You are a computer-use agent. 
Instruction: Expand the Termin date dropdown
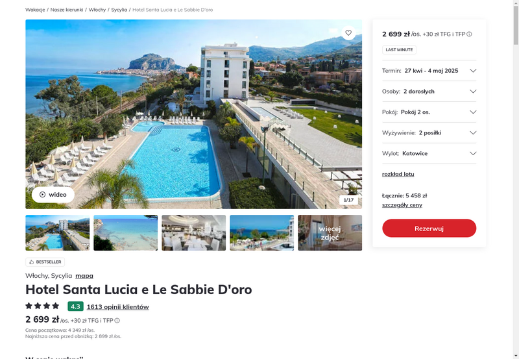coord(429,71)
